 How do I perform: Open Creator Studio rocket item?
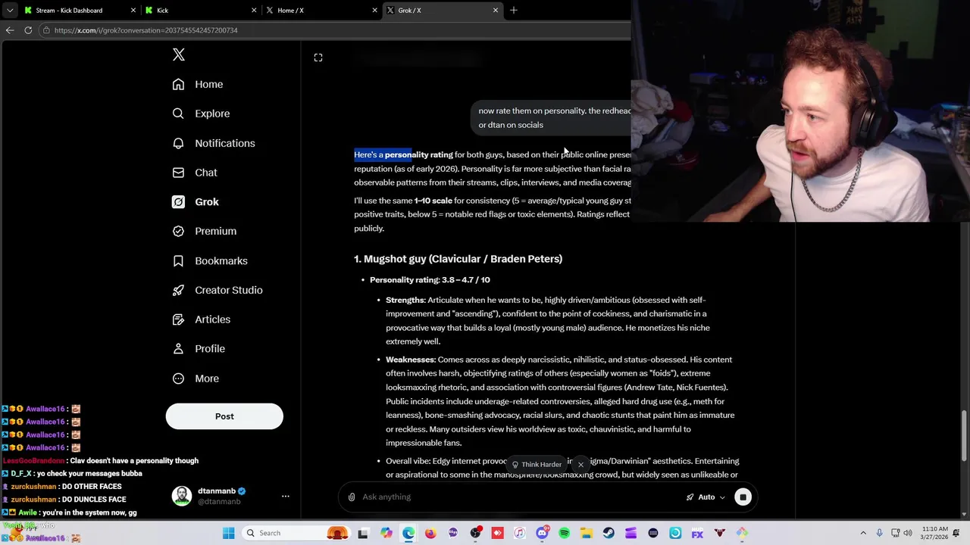217,290
